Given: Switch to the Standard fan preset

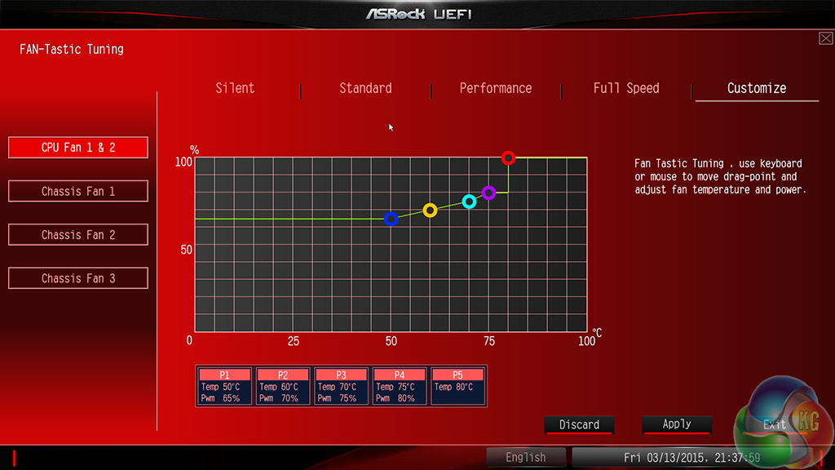Looking at the screenshot, I should point(365,88).
